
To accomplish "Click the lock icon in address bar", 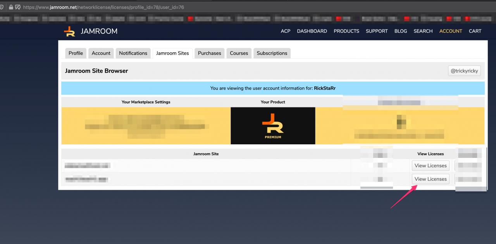I will pyautogui.click(x=11, y=7).
